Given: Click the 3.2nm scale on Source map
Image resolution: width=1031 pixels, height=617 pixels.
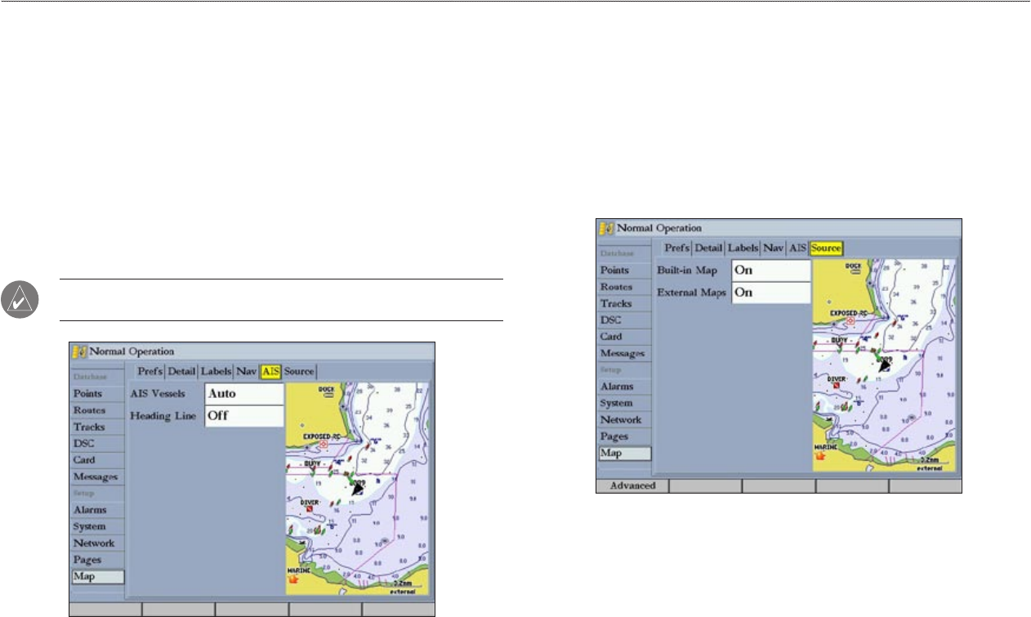Looking at the screenshot, I should (x=929, y=461).
